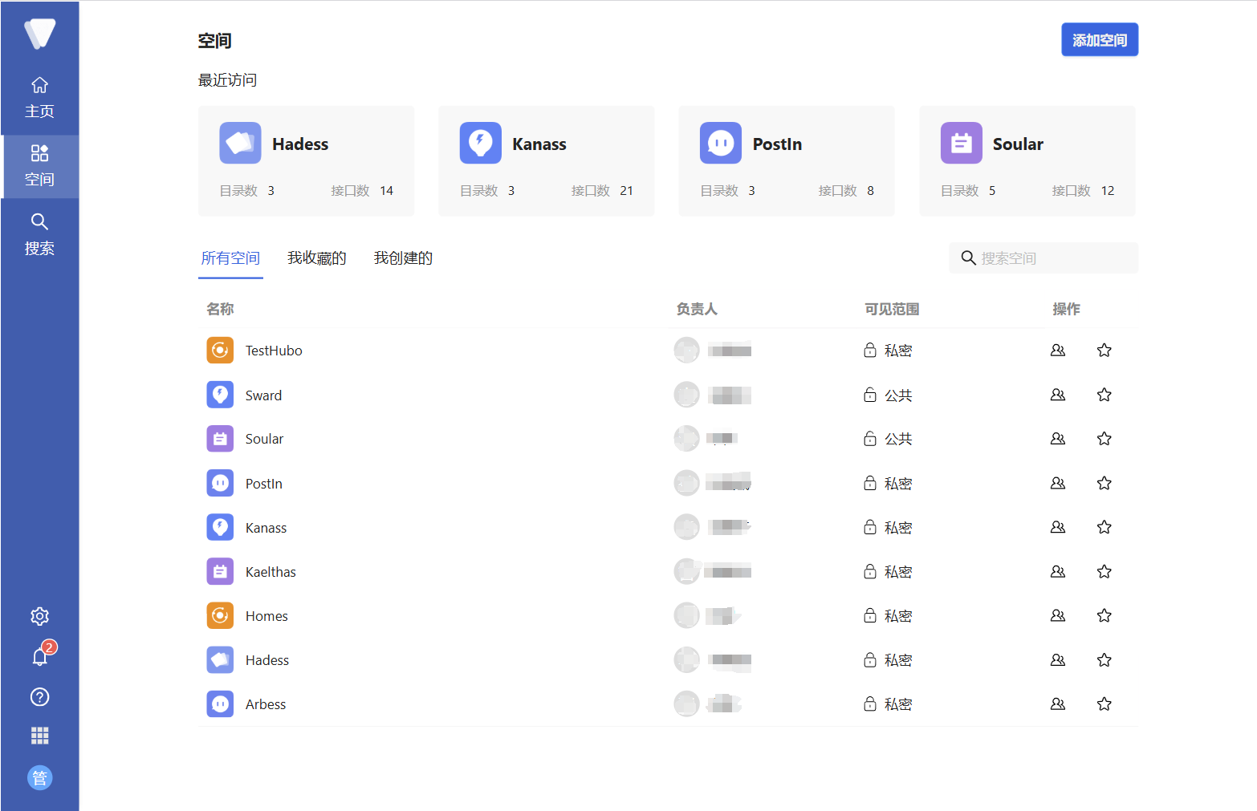Image resolution: width=1257 pixels, height=811 pixels.
Task: Favorite the Sward space with star
Action: pos(1104,395)
